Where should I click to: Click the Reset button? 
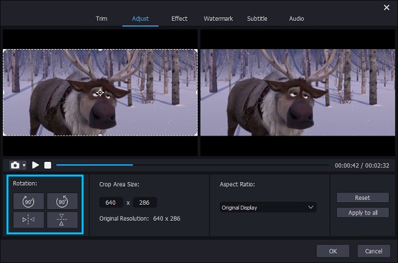point(362,197)
